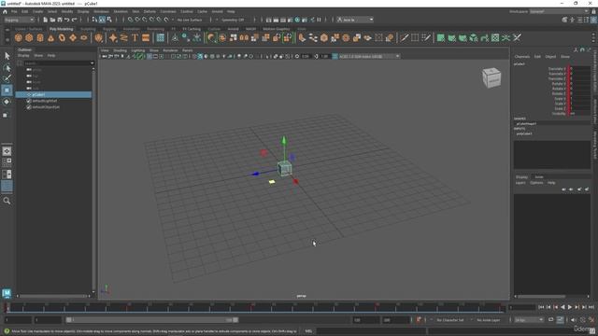Screen dimensions: 598x336
Task: Create a polygon cone from the shelf
Action: [x=51, y=37]
